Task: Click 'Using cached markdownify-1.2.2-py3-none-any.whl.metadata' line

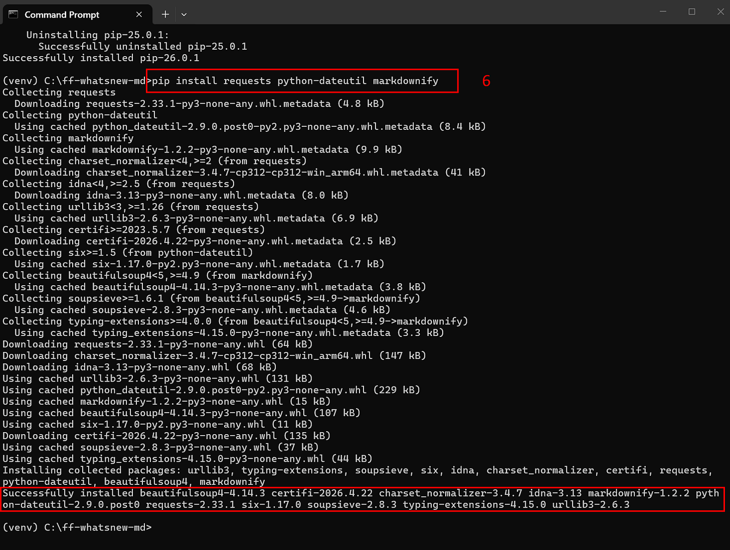Action: point(209,149)
